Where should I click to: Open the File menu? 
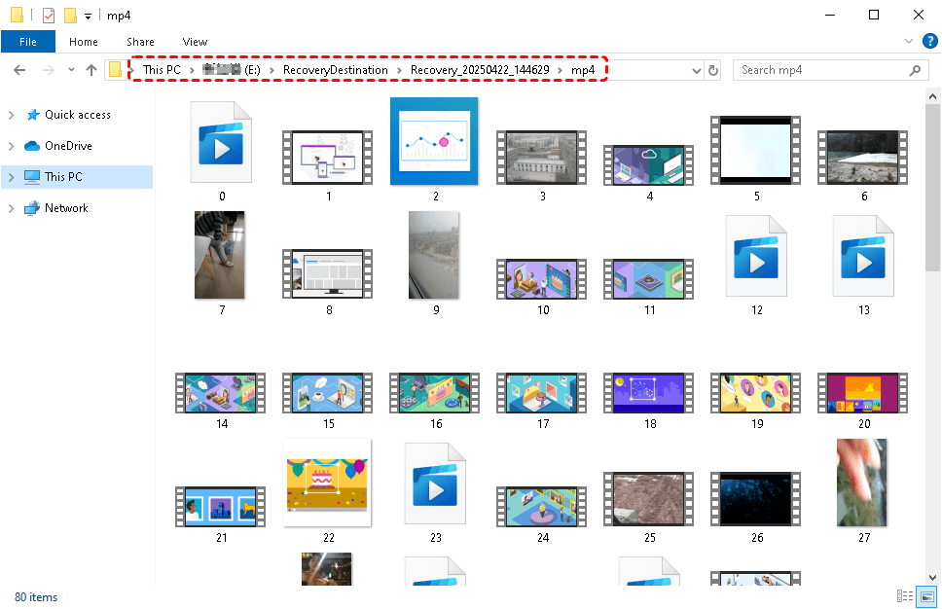coord(28,42)
